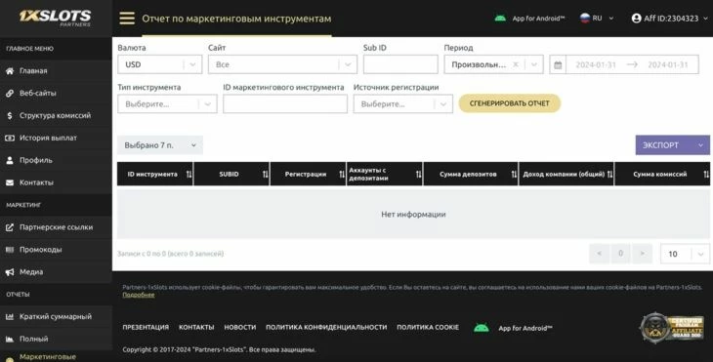Click the Sub ID input field
This screenshot has height=362, width=713.
tap(400, 64)
